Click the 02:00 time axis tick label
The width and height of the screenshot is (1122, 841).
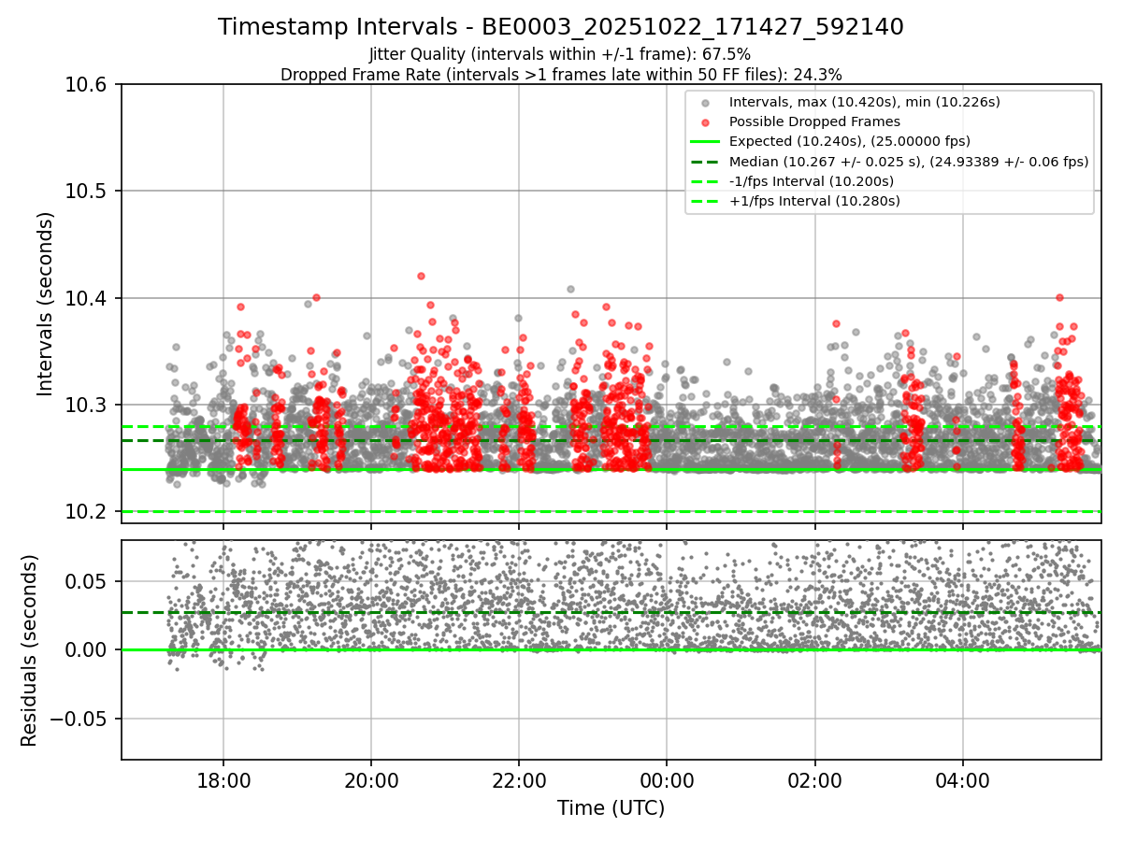tap(814, 780)
